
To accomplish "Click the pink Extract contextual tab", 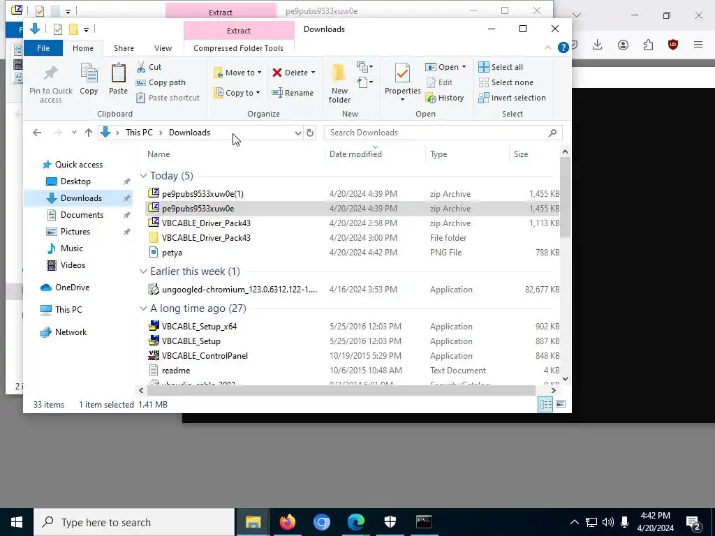I will click(239, 31).
